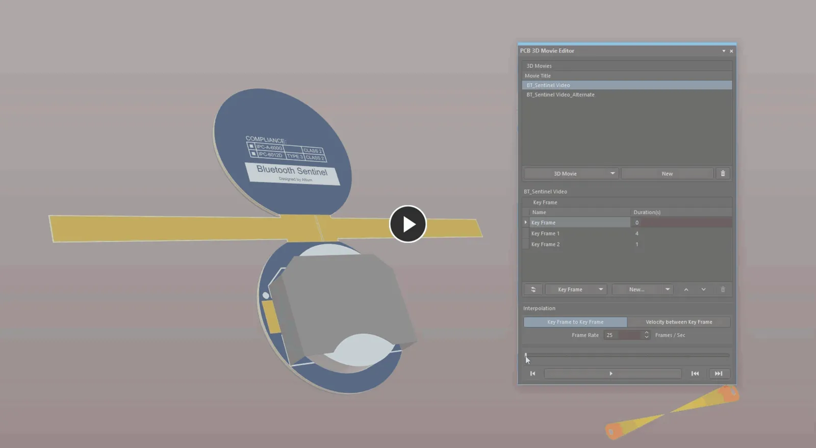Expand the arrow beside the first Key Frame row
This screenshot has height=448, width=816.
click(526, 223)
